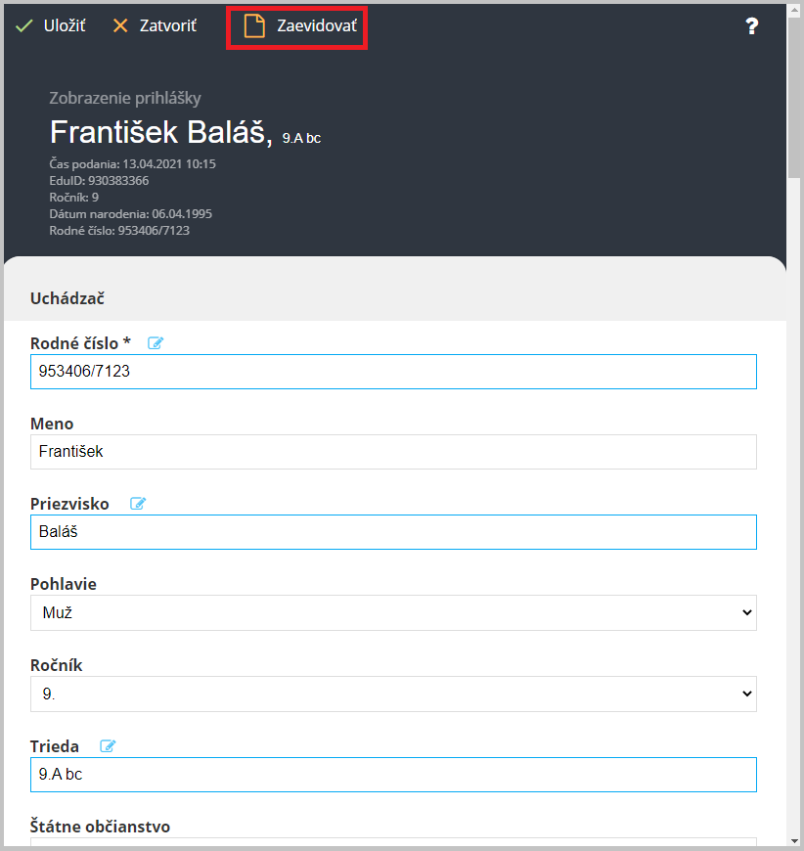The width and height of the screenshot is (804, 851).
Task: Click edit icon beside Rodné číslo label
Action: tap(156, 343)
